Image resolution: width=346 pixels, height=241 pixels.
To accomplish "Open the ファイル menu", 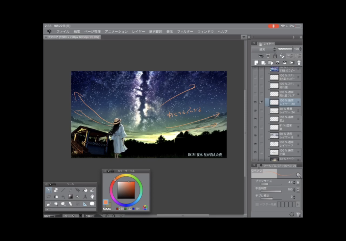I will pos(63,32).
